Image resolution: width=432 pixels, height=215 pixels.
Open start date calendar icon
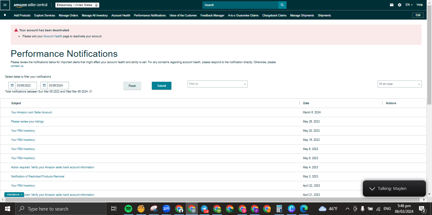pyautogui.click(x=12, y=86)
